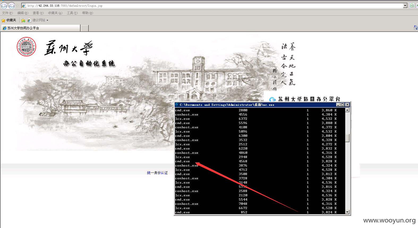Click the memory value 3,860 K

pos(329,110)
